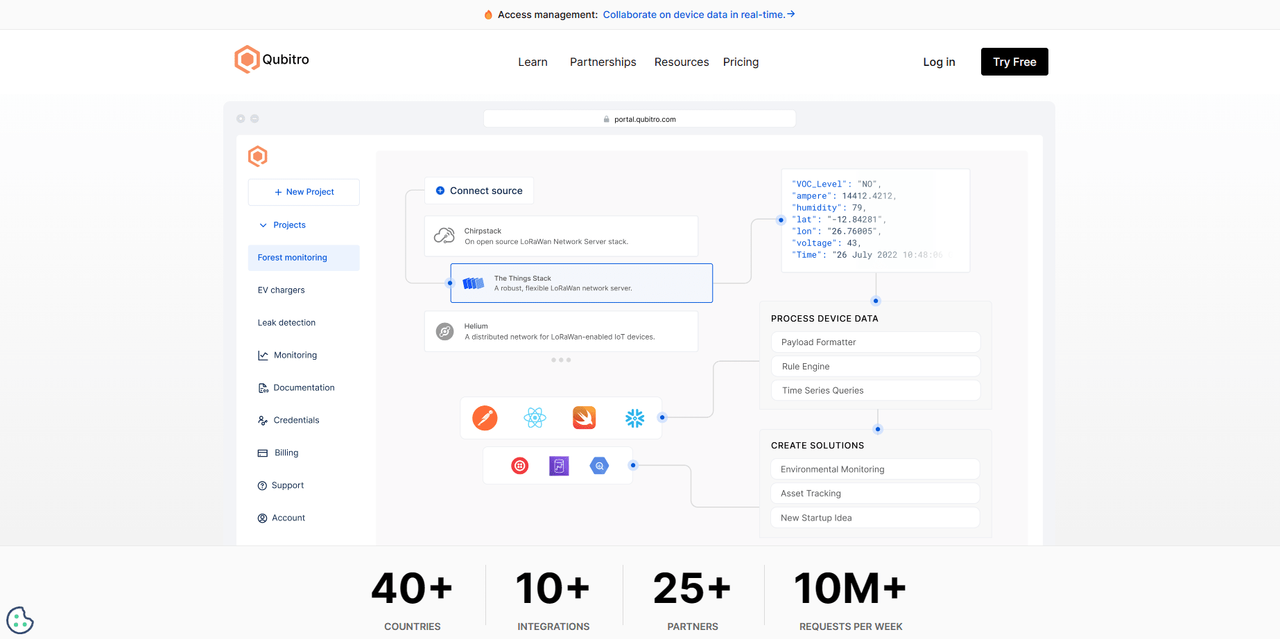This screenshot has height=639, width=1280.
Task: Click the Support question mark icon
Action: tap(262, 486)
